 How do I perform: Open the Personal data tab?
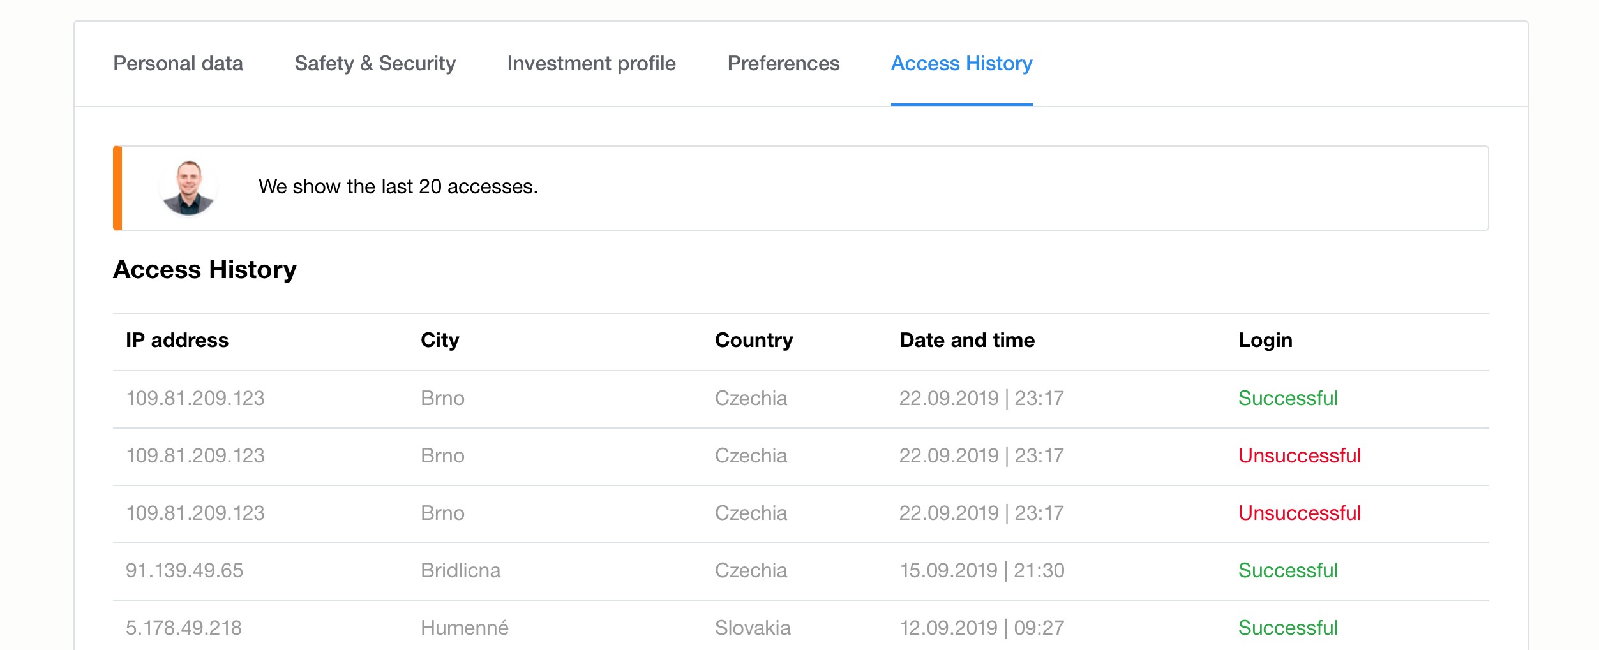click(178, 64)
